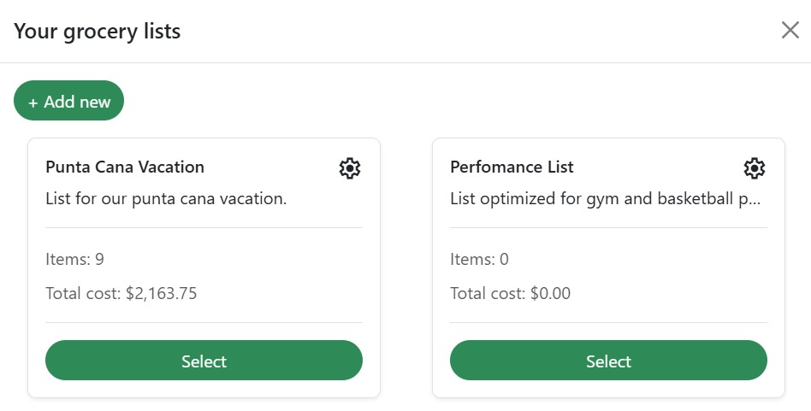Open settings gear for Punta Cana Vacation
The image size is (811, 411).
click(x=350, y=168)
